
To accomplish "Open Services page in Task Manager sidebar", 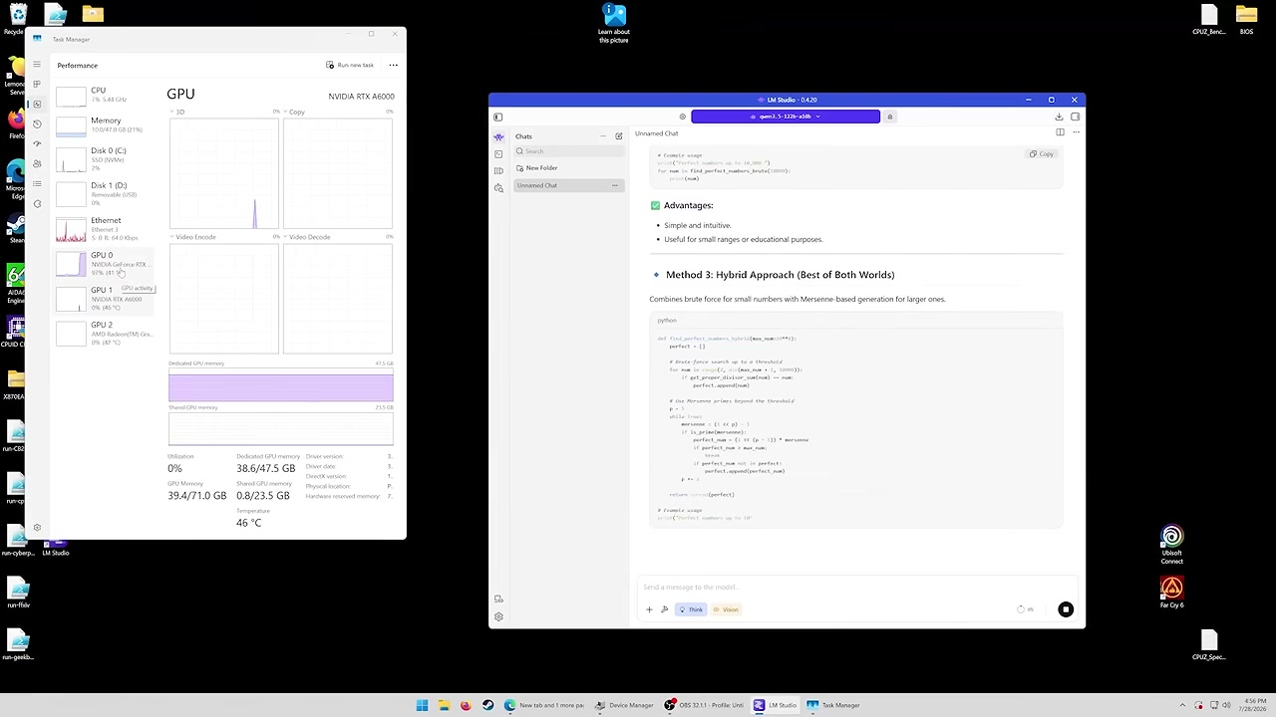I will point(37,204).
